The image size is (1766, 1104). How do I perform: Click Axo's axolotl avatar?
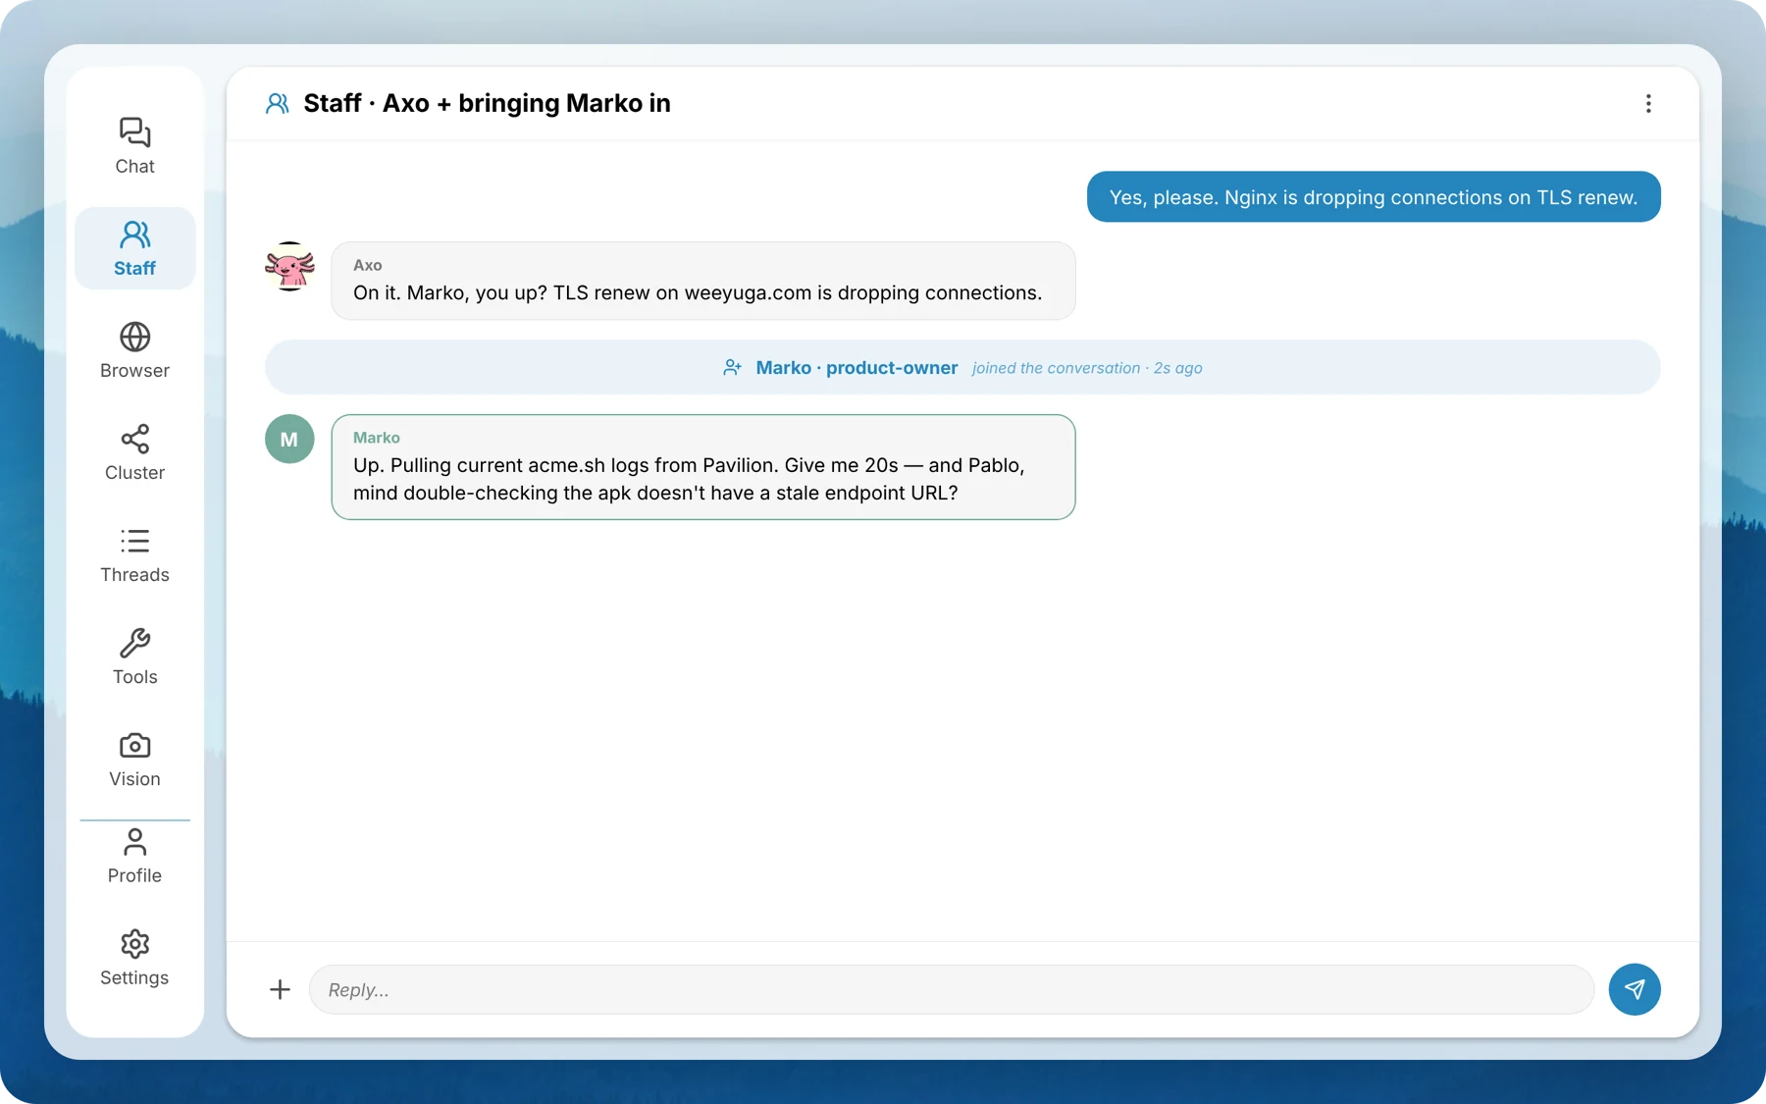(289, 267)
